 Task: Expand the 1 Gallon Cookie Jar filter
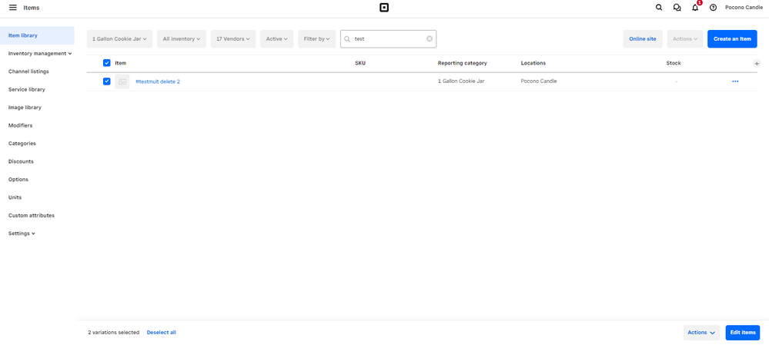(119, 39)
